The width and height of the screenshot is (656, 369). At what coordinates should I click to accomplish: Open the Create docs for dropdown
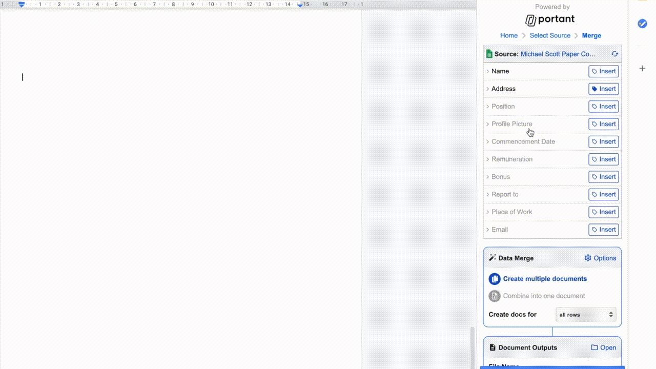tap(586, 315)
